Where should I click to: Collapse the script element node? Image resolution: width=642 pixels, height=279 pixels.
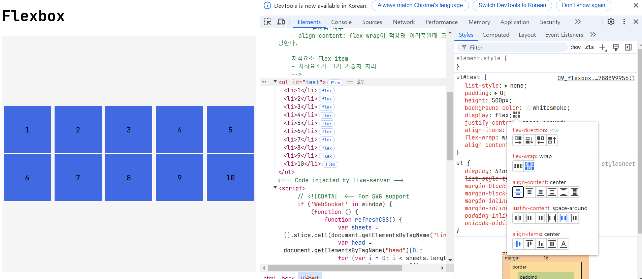point(275,188)
